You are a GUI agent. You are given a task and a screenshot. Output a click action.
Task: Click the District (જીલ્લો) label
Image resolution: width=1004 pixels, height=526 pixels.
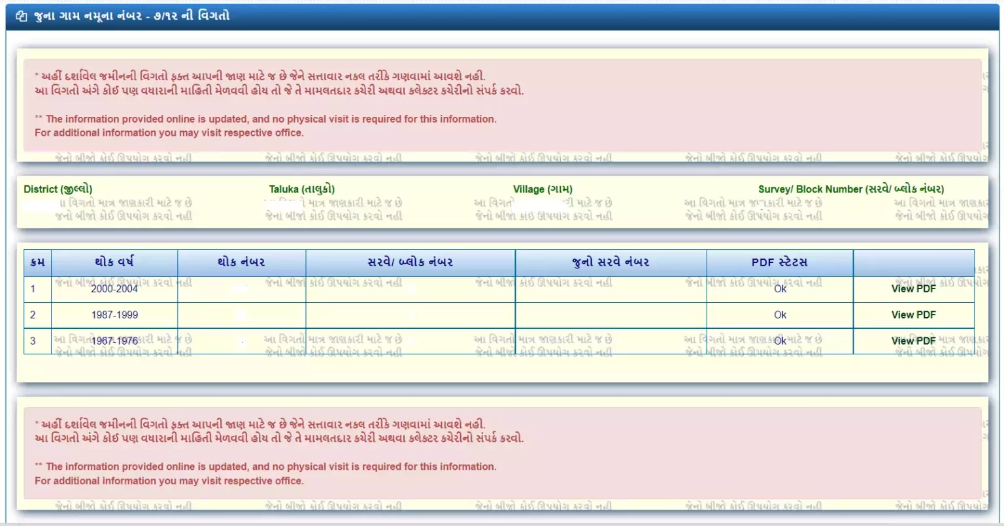[58, 189]
